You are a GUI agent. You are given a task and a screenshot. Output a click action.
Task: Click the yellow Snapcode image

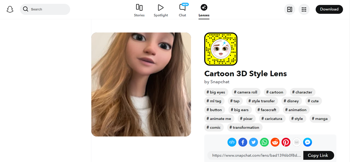[x=221, y=49]
